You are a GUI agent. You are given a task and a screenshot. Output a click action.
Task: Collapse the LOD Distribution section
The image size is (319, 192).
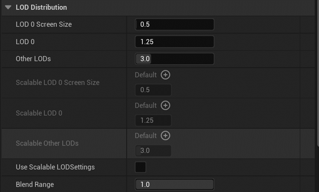[8, 7]
